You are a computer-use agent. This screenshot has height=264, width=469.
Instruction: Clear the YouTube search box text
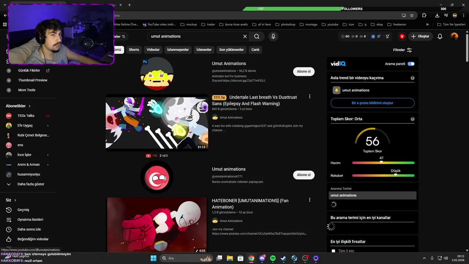245,36
